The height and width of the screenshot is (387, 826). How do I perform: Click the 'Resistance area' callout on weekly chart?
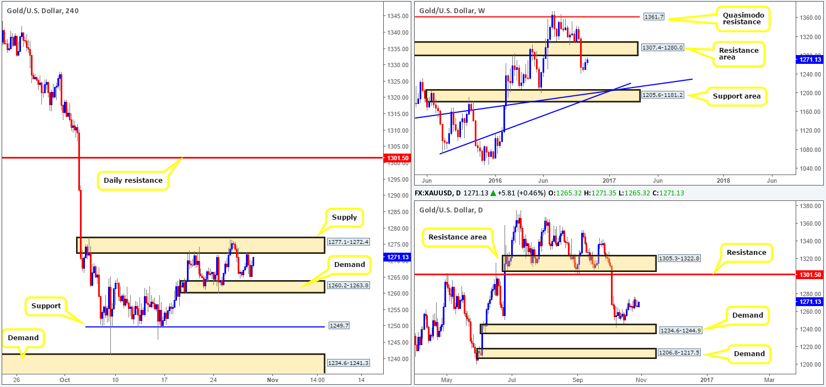pos(738,54)
